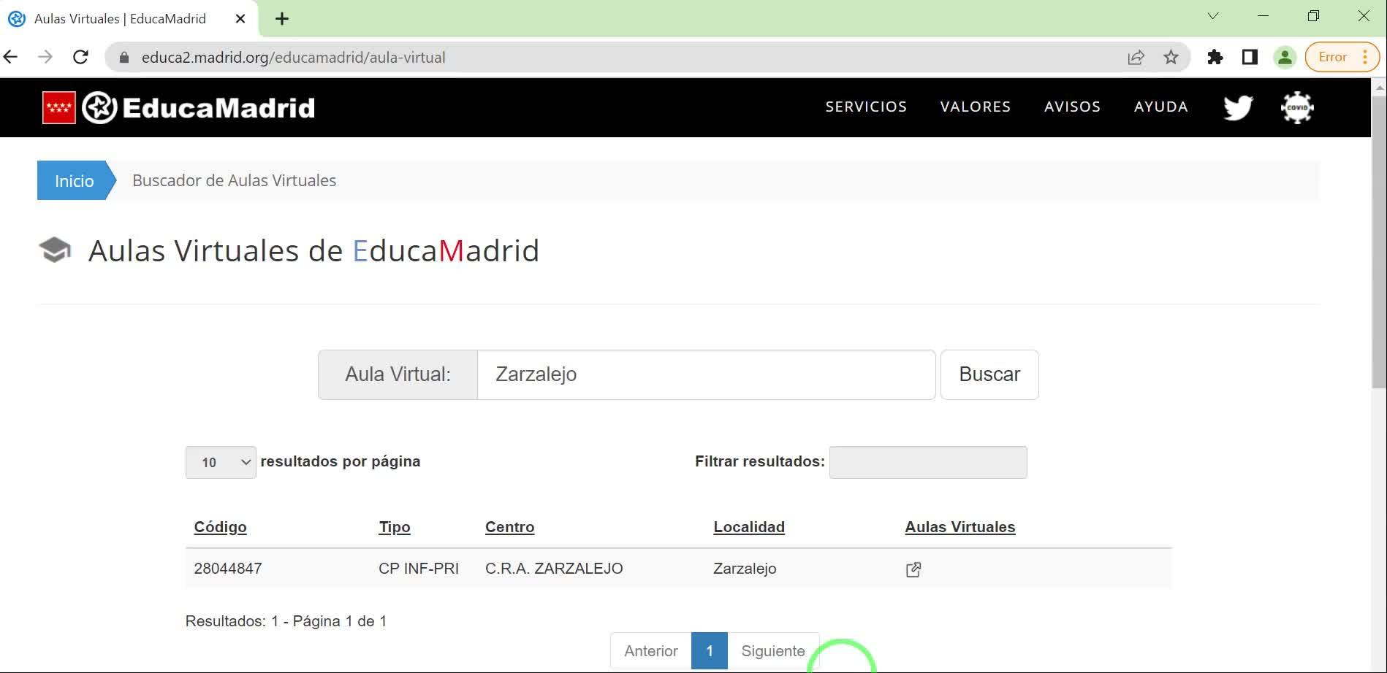Image resolution: width=1387 pixels, height=673 pixels.
Task: Click the page vertical scrollbar
Action: coord(1379,241)
